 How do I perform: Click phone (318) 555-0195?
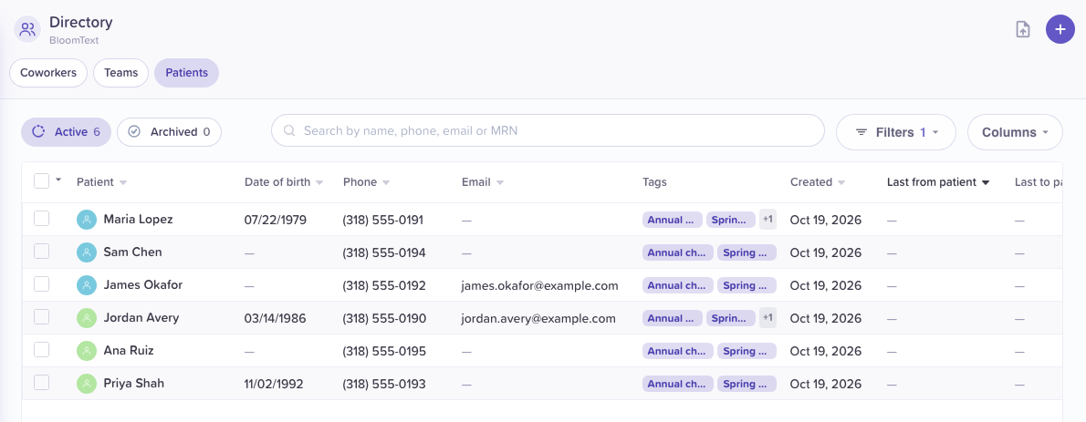pos(384,351)
